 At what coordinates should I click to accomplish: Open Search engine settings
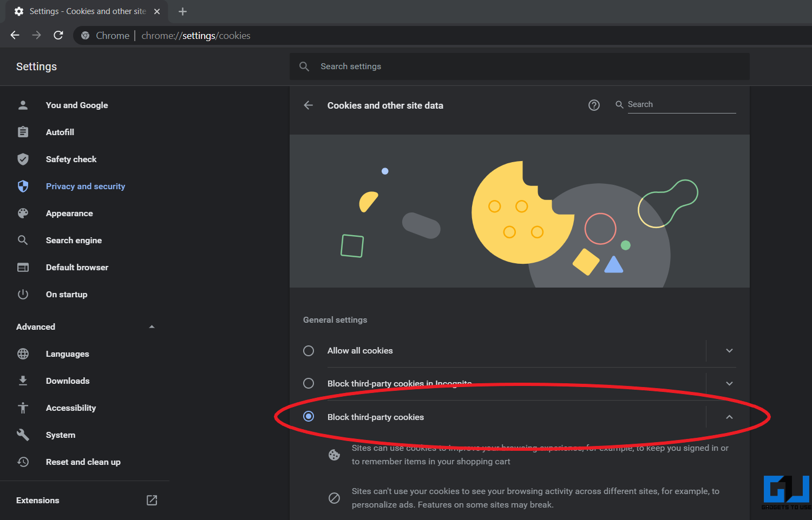(74, 241)
